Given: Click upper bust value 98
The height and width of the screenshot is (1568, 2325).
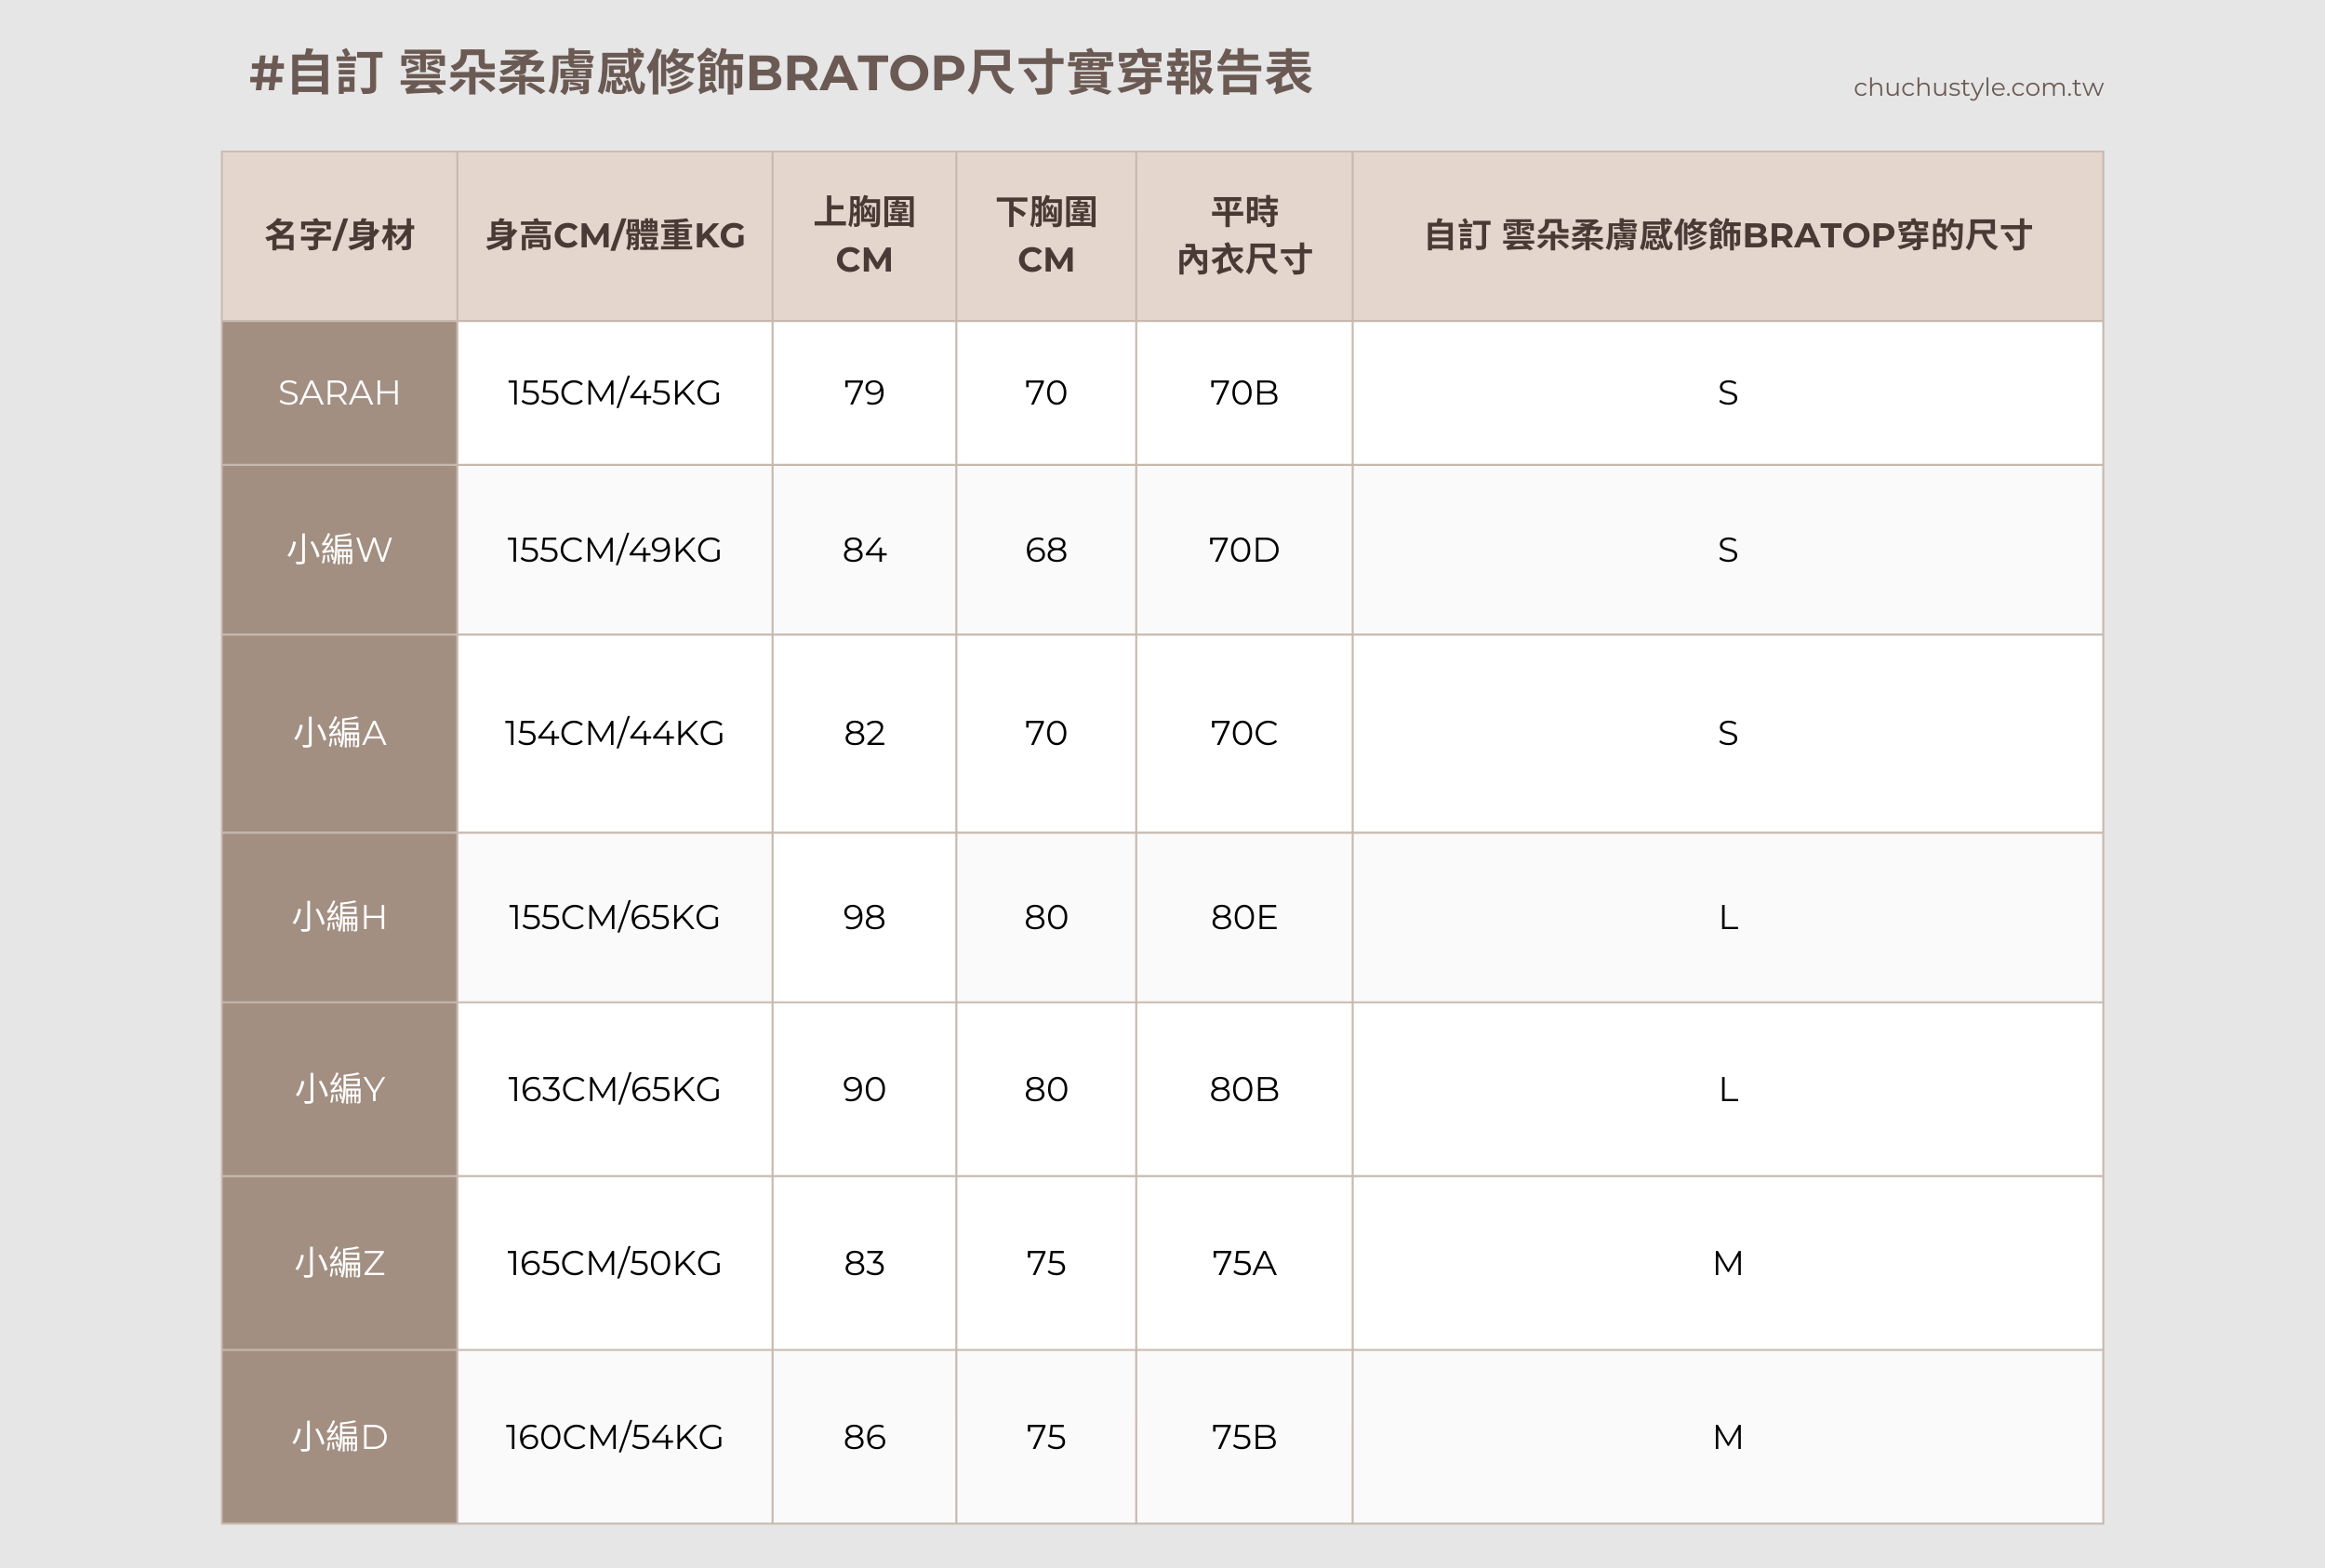Looking at the screenshot, I should 864,918.
